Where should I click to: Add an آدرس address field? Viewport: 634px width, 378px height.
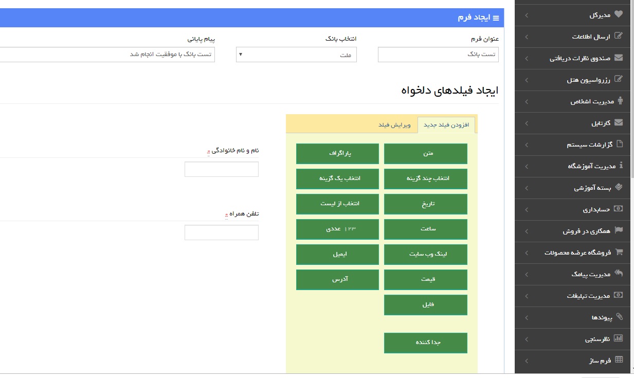(x=337, y=279)
